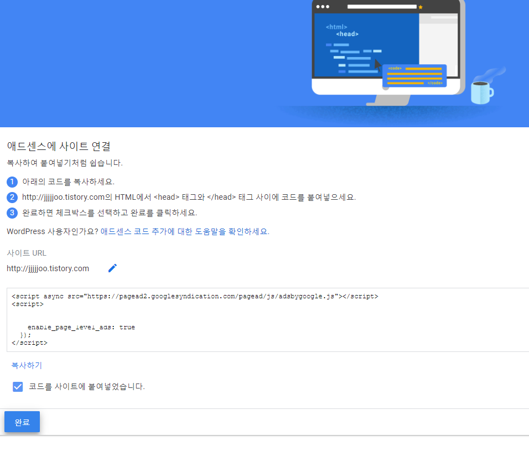Image resolution: width=529 pixels, height=456 pixels.
Task: Open the WordPress AdSense code help link
Action: pos(185,231)
